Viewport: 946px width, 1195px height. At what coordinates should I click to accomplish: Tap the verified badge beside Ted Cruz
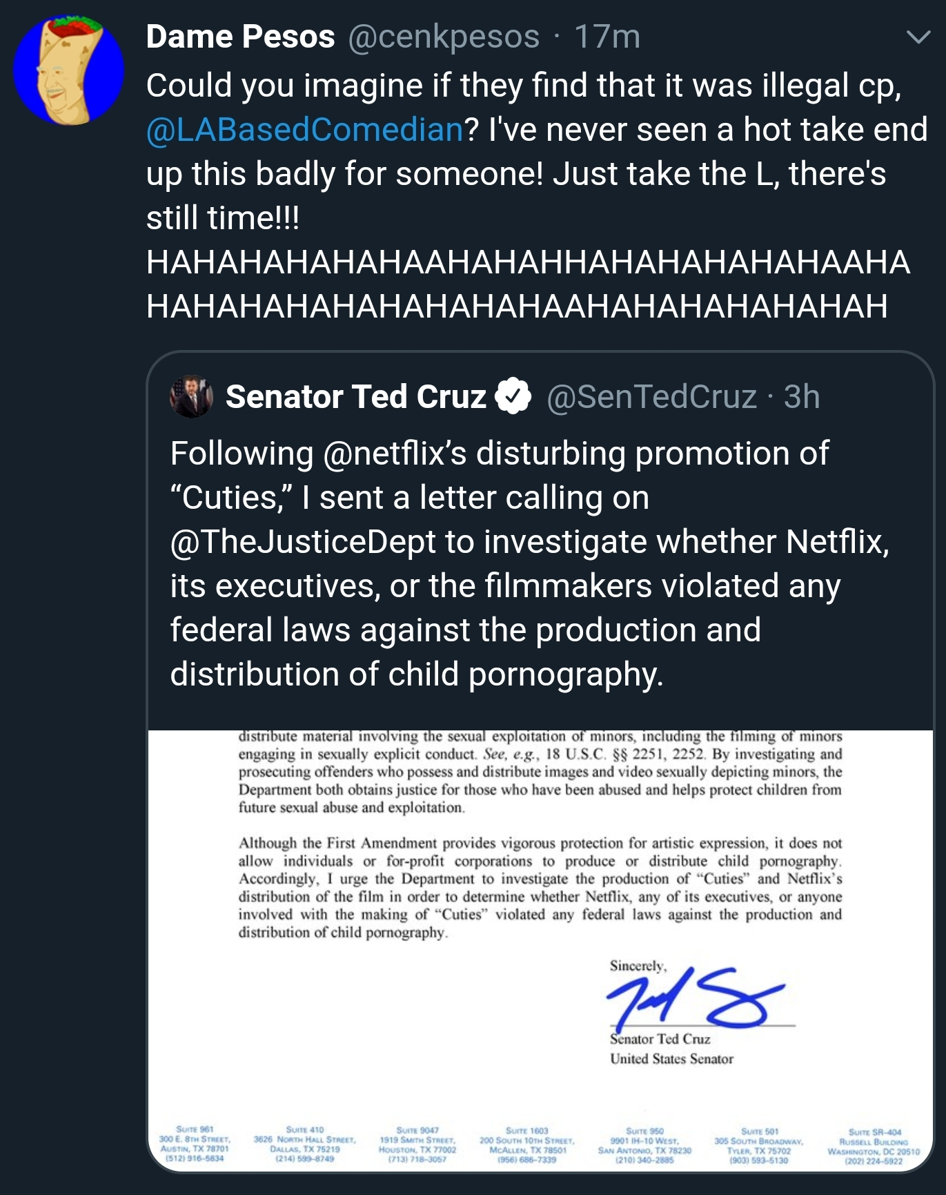(513, 396)
